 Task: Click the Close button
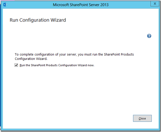click(x=142, y=118)
